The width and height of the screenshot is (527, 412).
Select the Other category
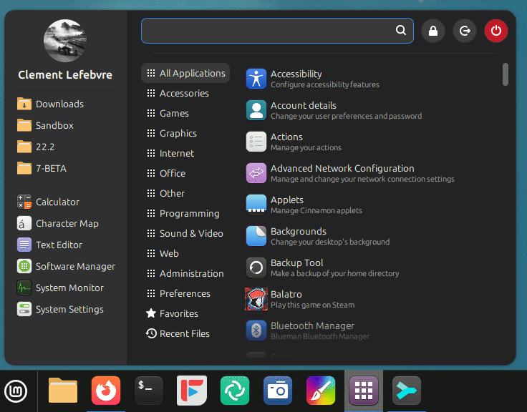pyautogui.click(x=185, y=193)
